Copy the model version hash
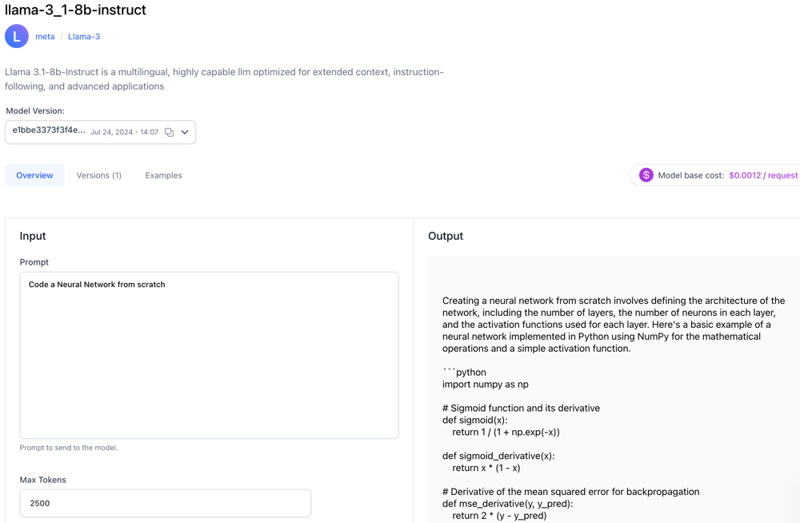This screenshot has width=800, height=523. (x=169, y=132)
